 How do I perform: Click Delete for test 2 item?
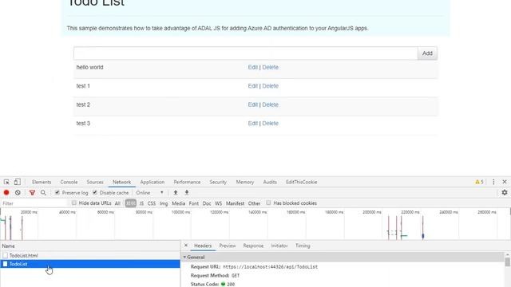point(270,104)
